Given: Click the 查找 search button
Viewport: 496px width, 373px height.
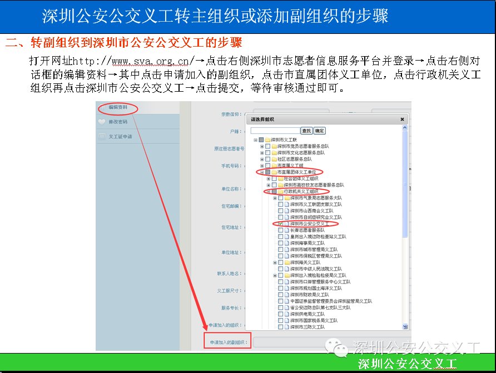Looking at the screenshot, I should [x=306, y=130].
